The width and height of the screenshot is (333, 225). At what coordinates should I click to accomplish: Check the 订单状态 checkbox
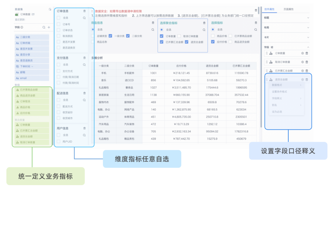(x=58, y=30)
